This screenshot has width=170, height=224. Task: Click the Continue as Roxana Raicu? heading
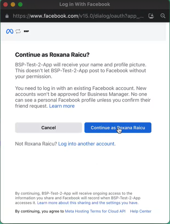pyautogui.click(x=52, y=55)
